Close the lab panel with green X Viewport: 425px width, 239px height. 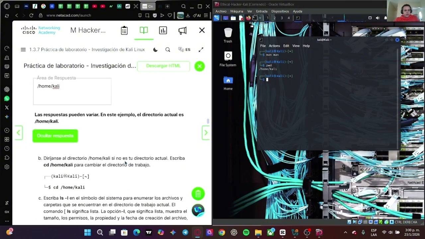point(200,66)
